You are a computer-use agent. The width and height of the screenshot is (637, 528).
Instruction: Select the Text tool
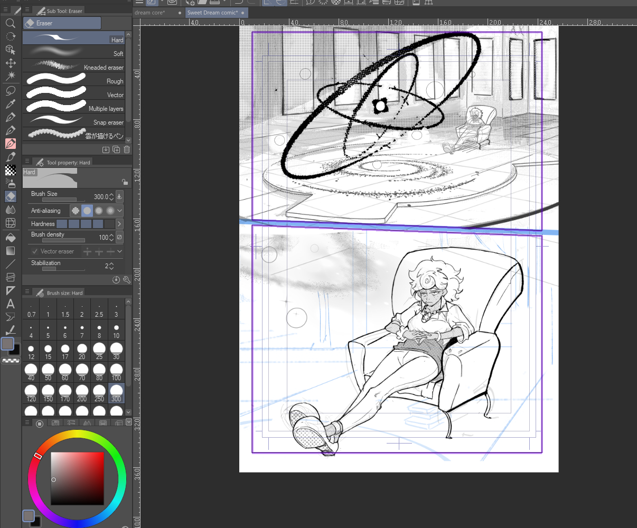coord(10,304)
